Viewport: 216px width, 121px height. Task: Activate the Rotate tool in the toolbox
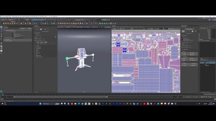pyautogui.click(x=1, y=36)
